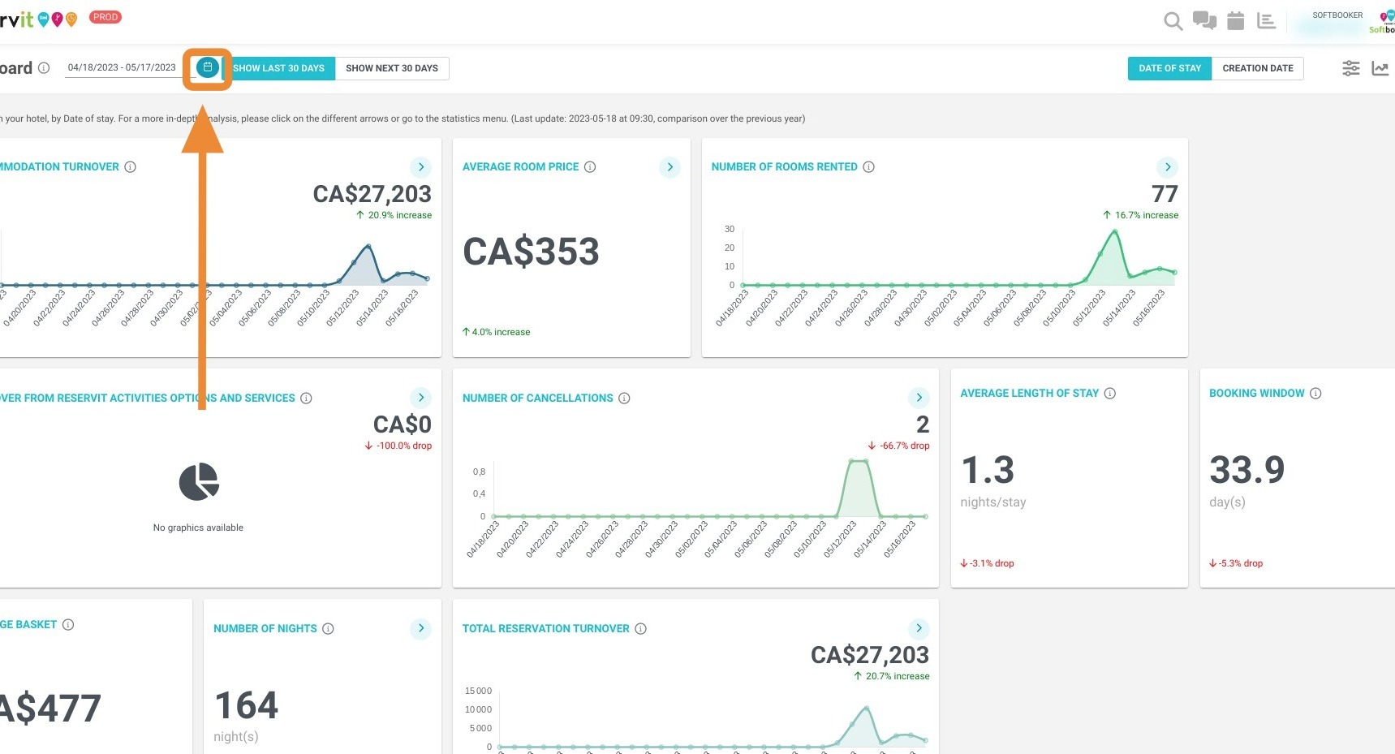Screen dimensions: 1395x754
Task: Click the 16.7% increase label
Action: click(1140, 215)
